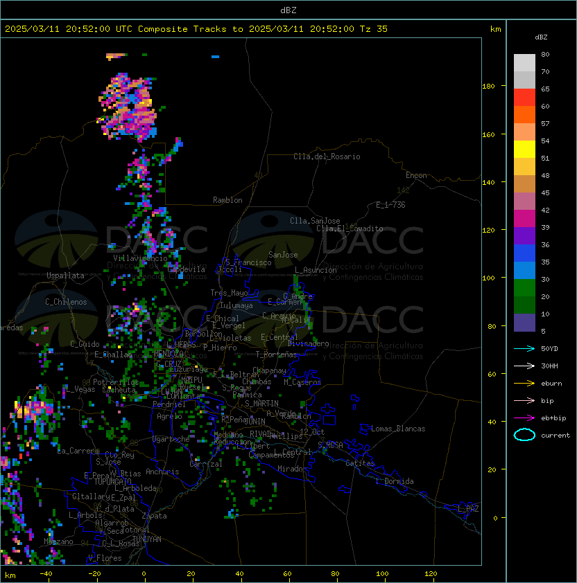This screenshot has height=583, width=577.
Task: Click the 'Tres_Mayo' map label
Action: pyautogui.click(x=229, y=293)
